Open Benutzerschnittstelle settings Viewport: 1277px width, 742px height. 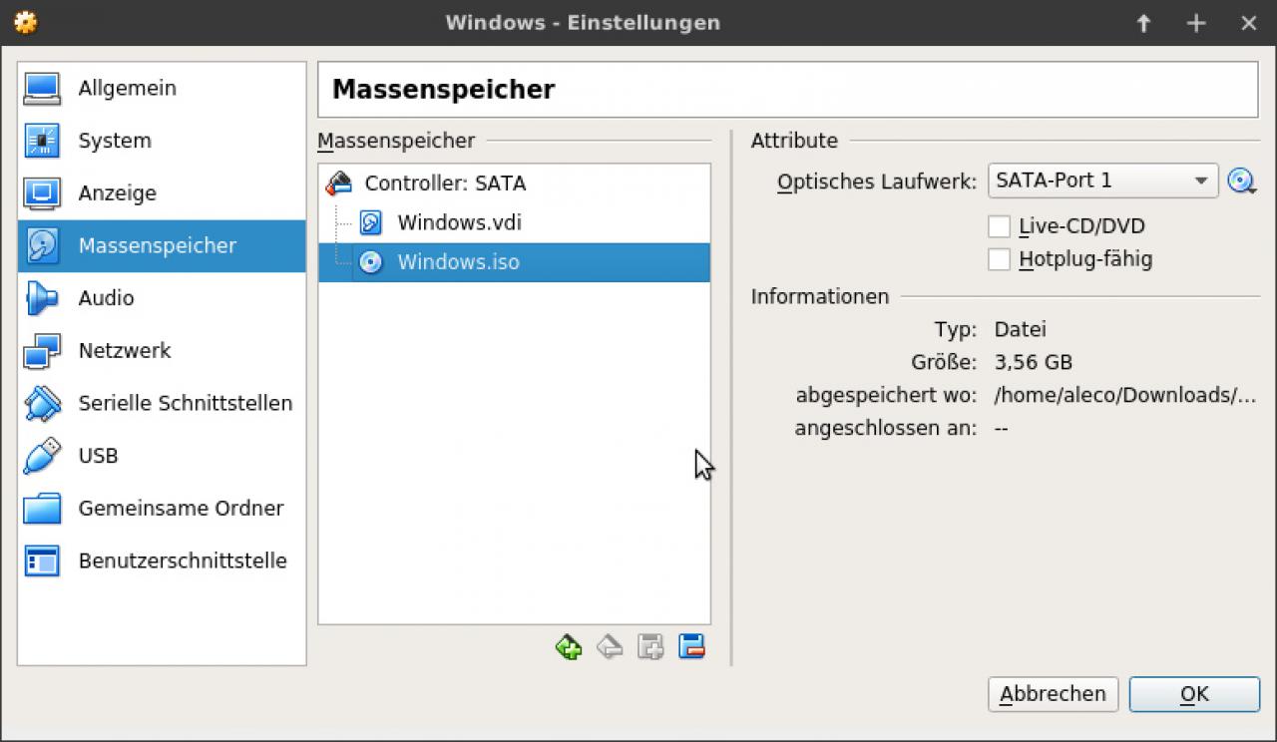point(162,560)
